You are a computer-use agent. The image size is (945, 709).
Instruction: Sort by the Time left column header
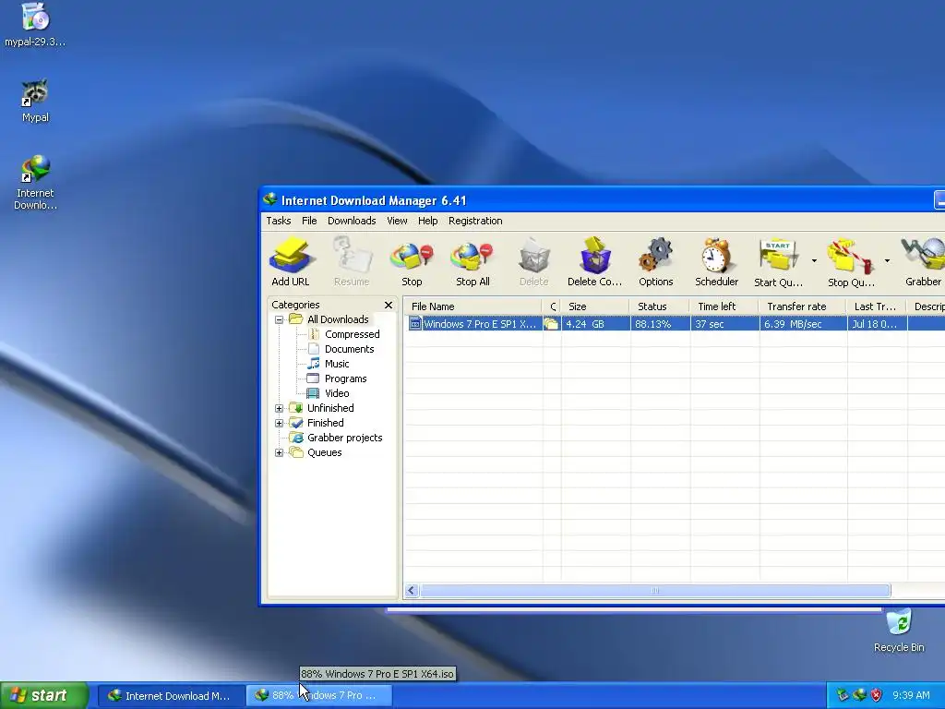click(724, 306)
